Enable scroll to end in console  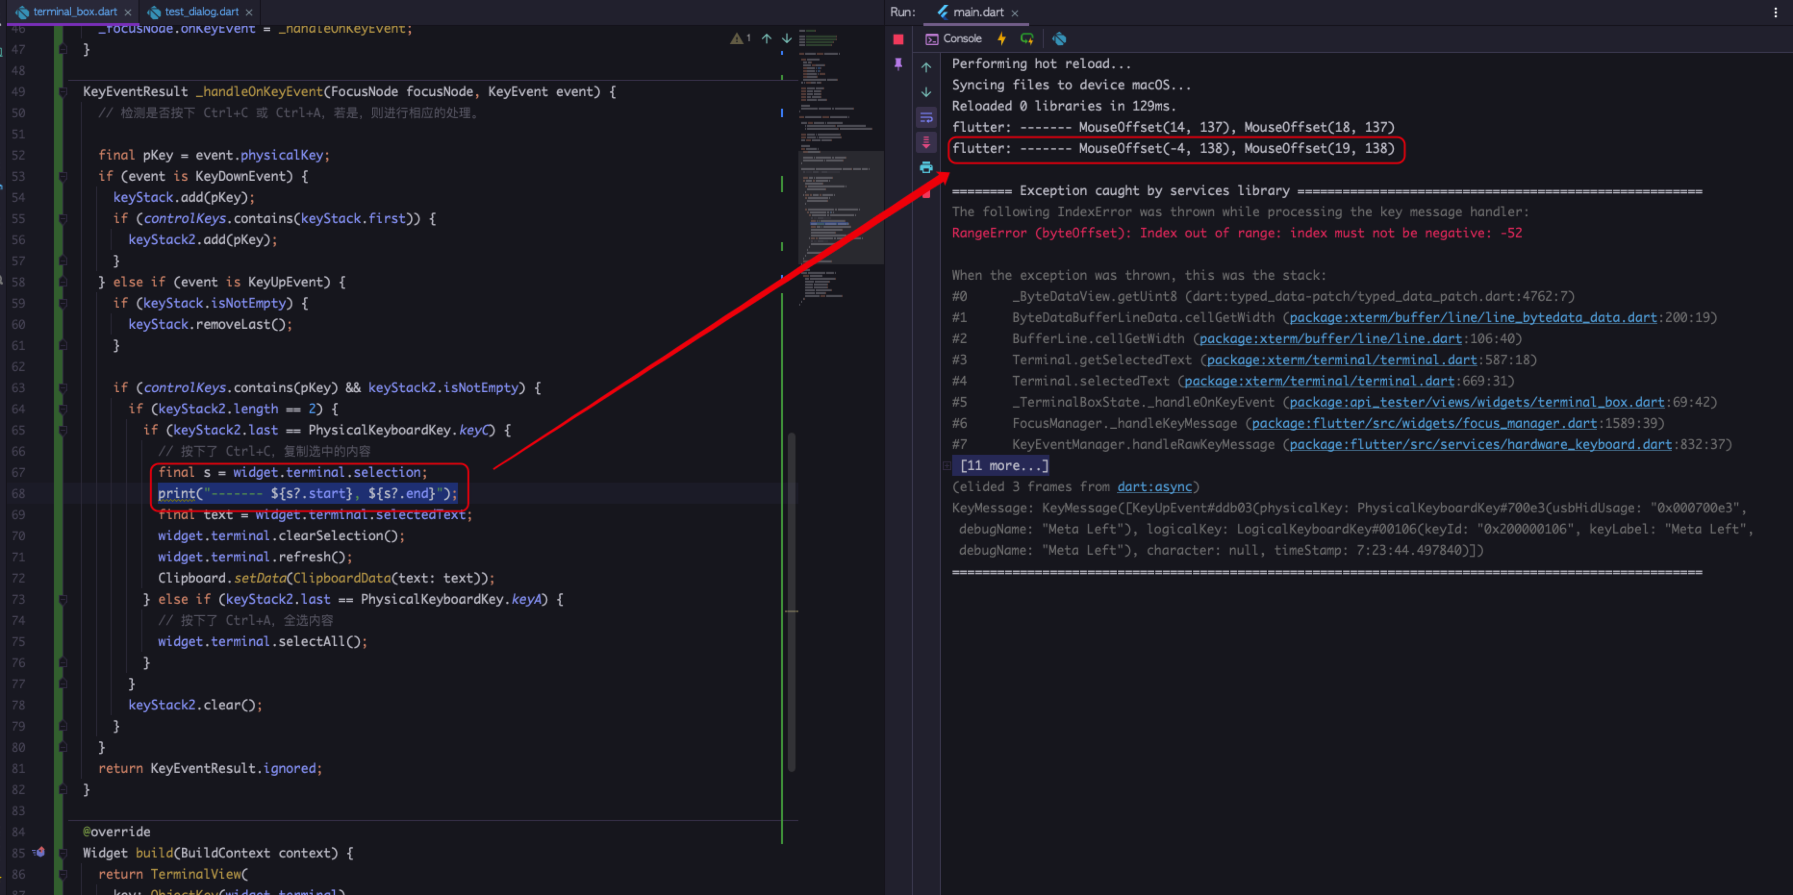pos(926,143)
